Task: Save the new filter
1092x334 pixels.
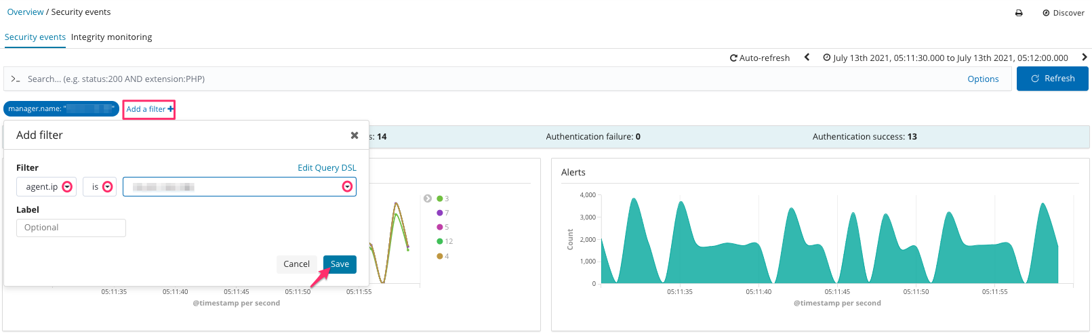Action: pyautogui.click(x=340, y=264)
